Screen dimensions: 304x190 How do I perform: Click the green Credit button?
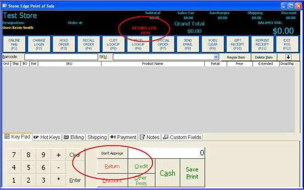pos(141,166)
